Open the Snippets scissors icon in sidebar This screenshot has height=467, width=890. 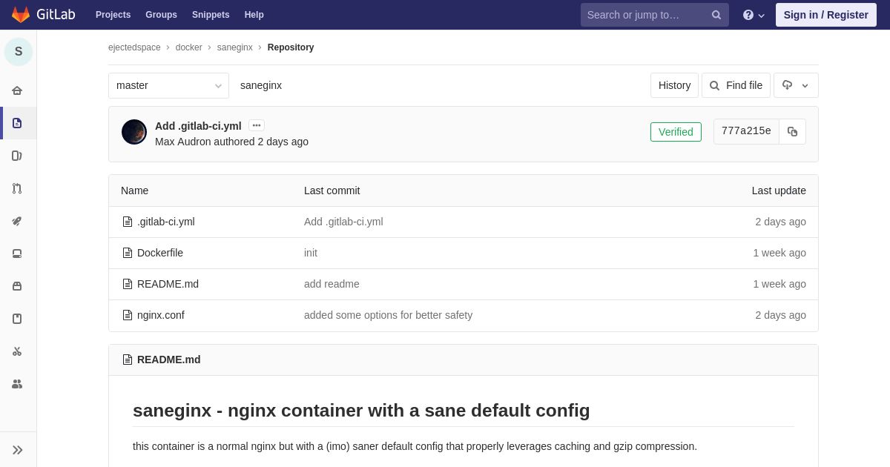[x=17, y=351]
